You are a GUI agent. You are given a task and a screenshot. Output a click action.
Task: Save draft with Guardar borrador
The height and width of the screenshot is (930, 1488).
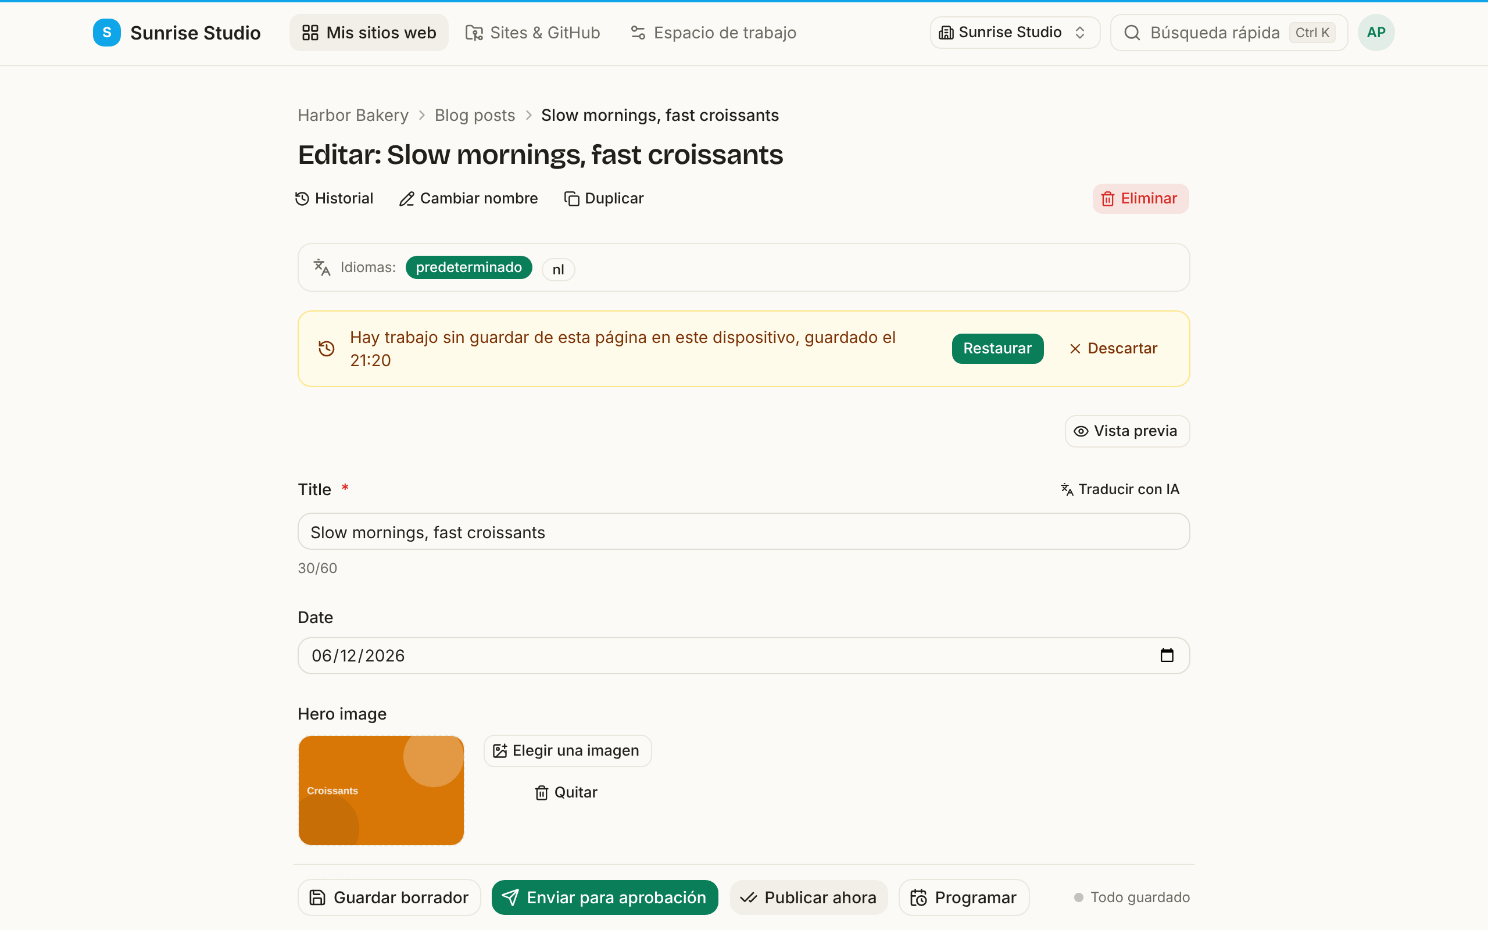click(x=389, y=898)
